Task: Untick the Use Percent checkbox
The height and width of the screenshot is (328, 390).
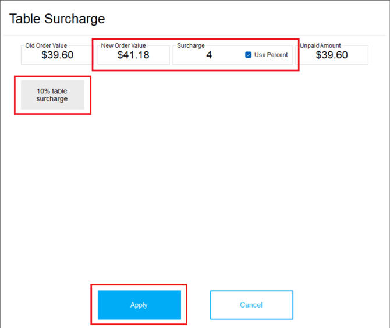Action: click(x=248, y=55)
